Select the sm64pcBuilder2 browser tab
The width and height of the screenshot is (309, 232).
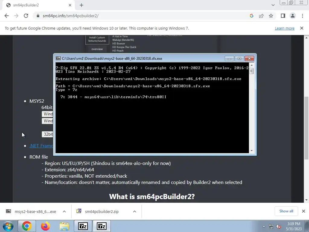pyautogui.click(x=39, y=5)
